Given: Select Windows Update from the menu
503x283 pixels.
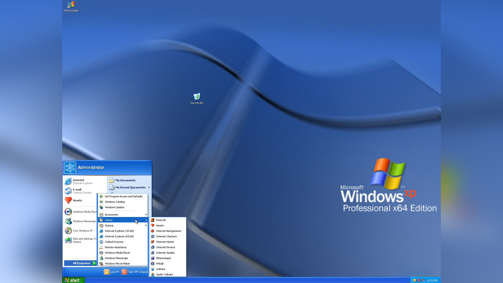Looking at the screenshot, I should (x=114, y=207).
